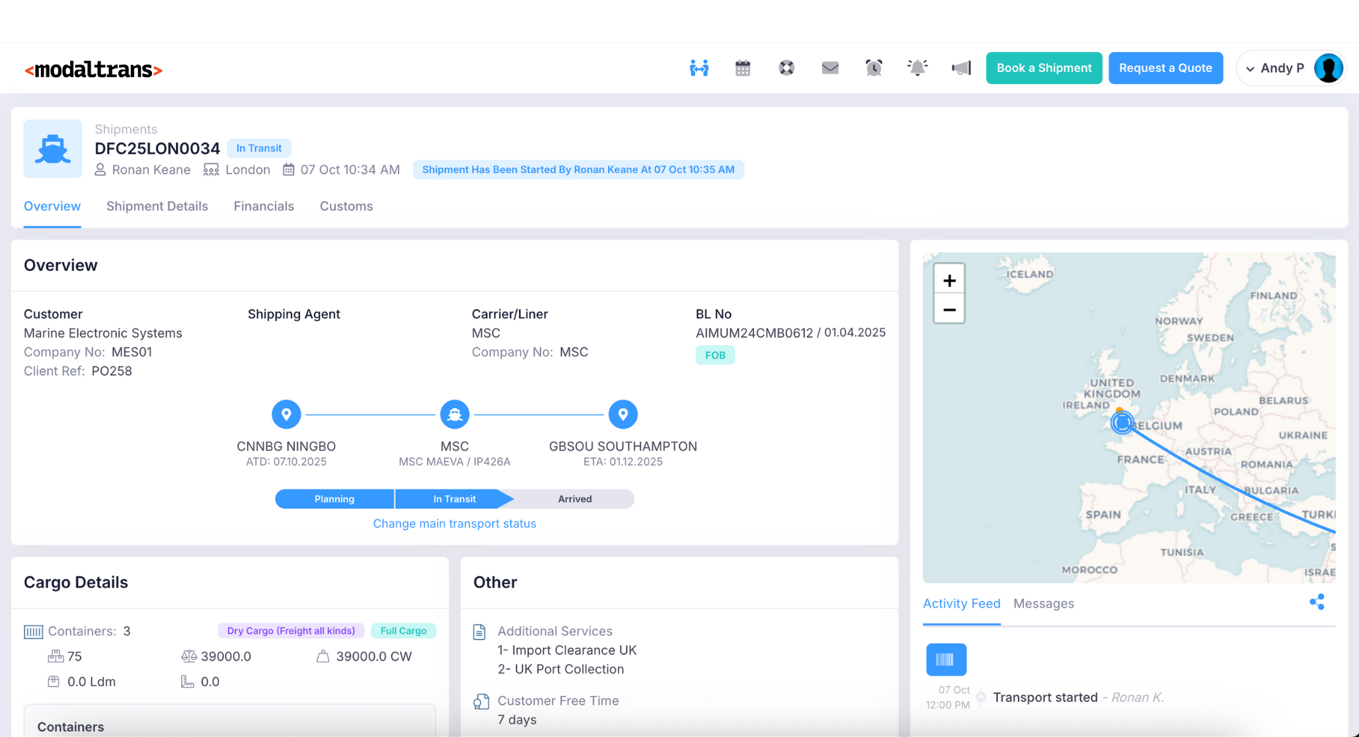Click the FOB incoterm badge
The width and height of the screenshot is (1359, 737).
715,355
